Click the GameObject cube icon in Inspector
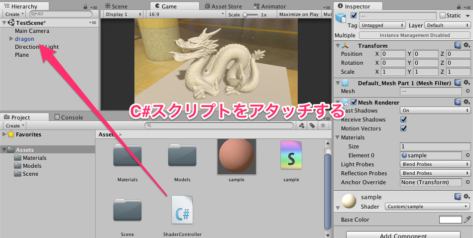 [x=341, y=17]
